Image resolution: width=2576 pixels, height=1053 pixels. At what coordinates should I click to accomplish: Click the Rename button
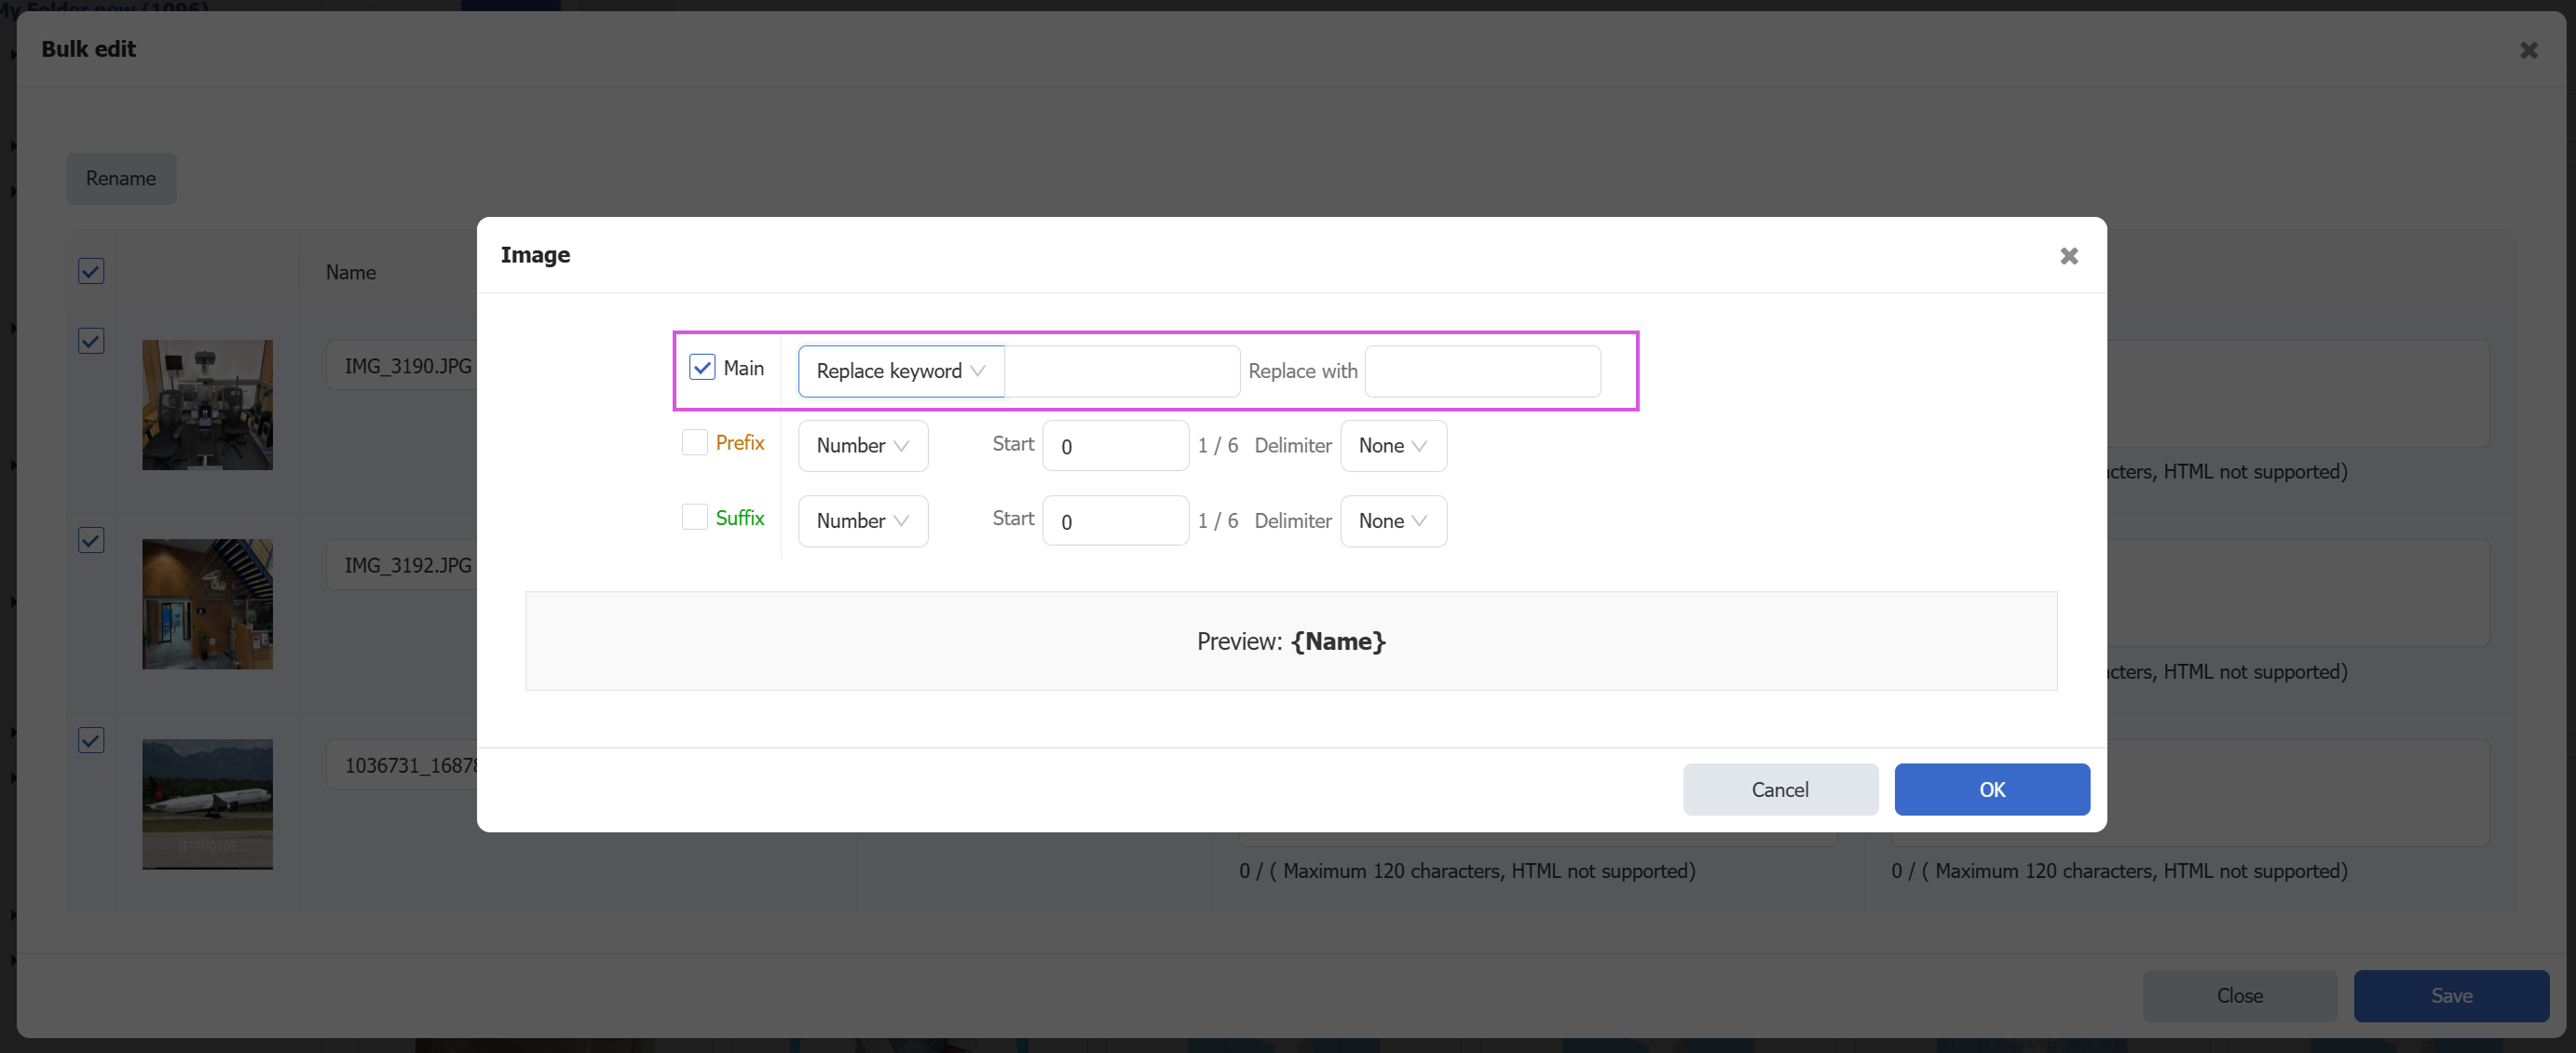121,178
